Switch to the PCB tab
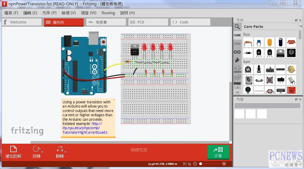Viewport: 304px width, 169px height. coord(148,22)
